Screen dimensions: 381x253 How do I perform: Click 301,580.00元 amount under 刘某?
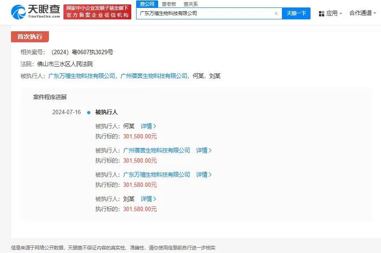pos(140,209)
